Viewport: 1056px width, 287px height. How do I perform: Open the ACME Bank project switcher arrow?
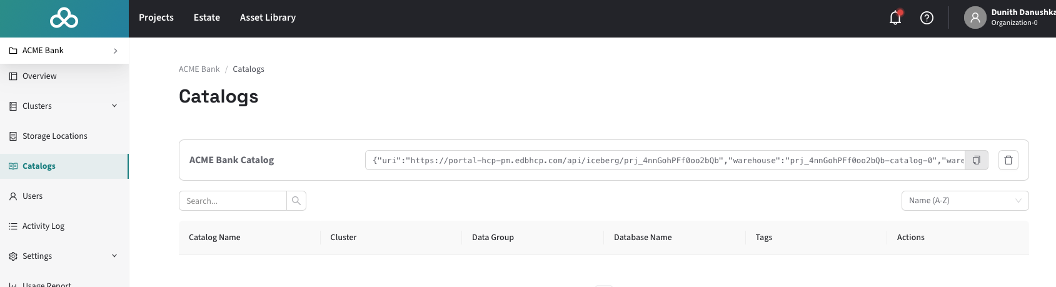(x=116, y=51)
